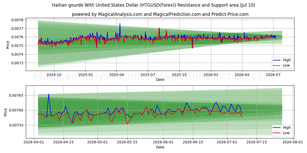Click the 0.0074 tick on top chart
The image size is (307, 153).
click(x=17, y=54)
